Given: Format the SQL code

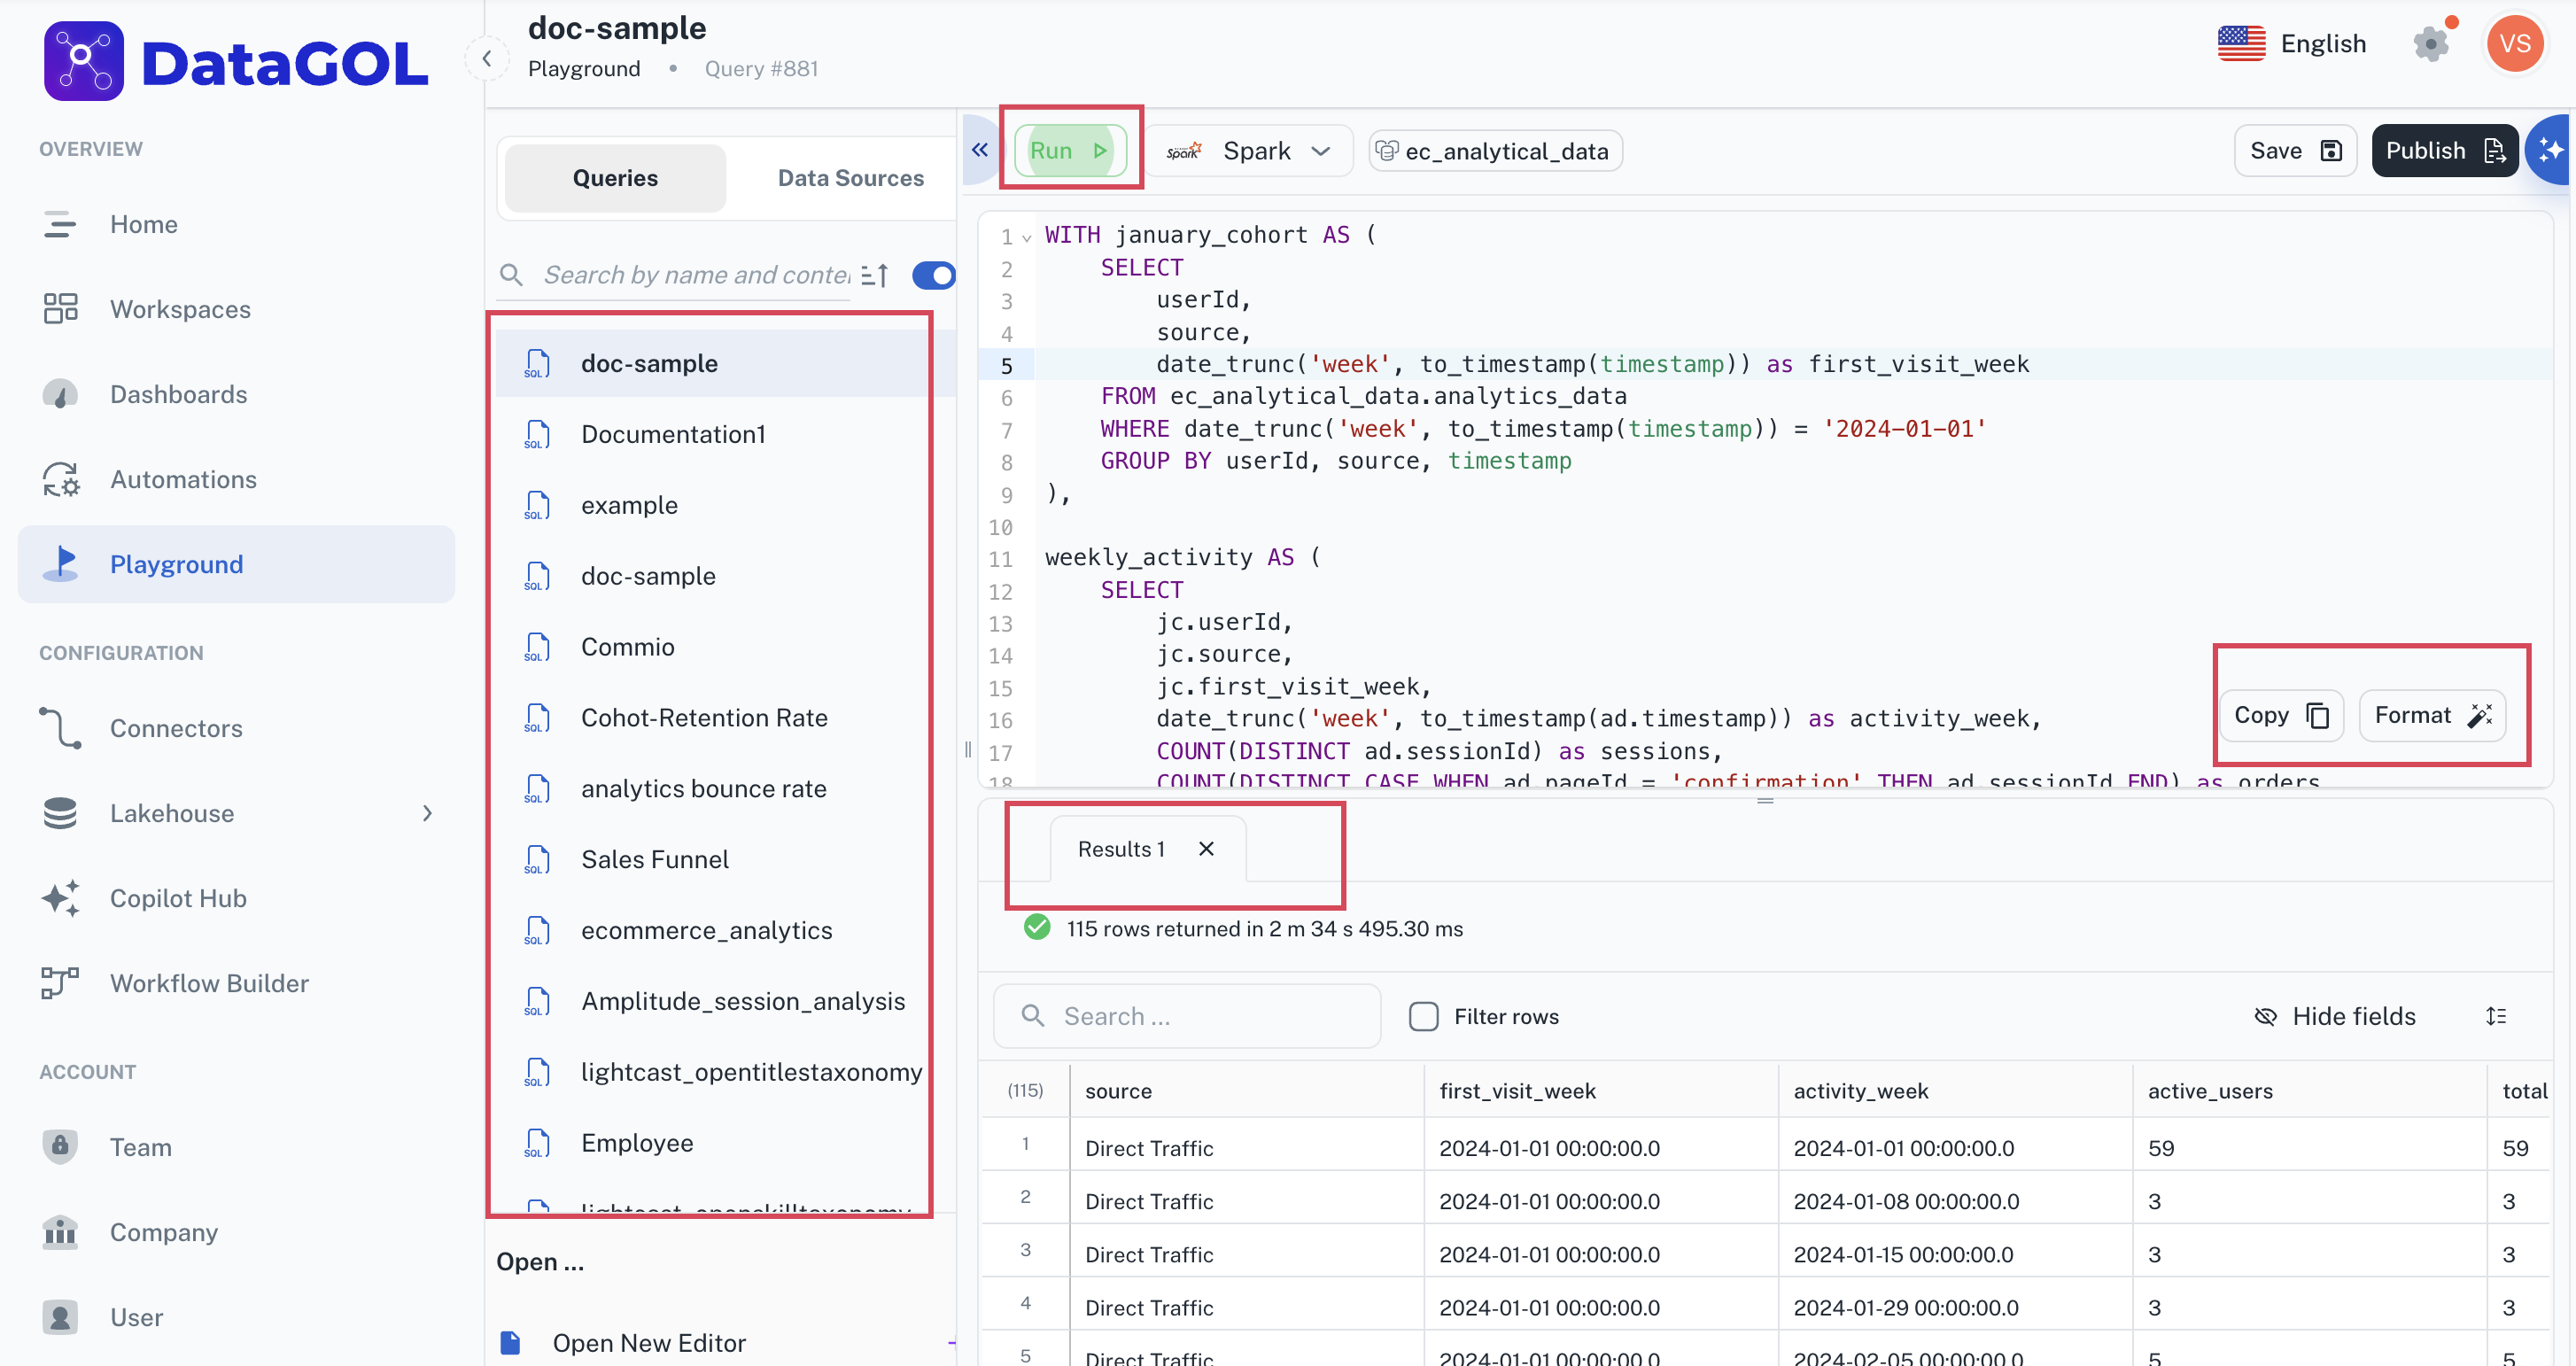Looking at the screenshot, I should coord(2432,715).
